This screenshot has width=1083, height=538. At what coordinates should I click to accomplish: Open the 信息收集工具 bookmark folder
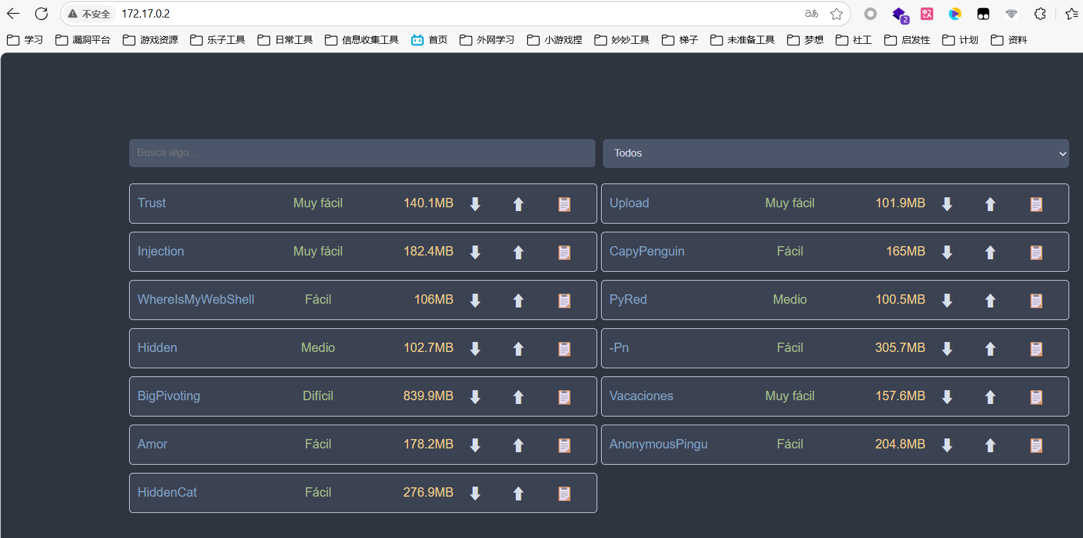tap(362, 40)
